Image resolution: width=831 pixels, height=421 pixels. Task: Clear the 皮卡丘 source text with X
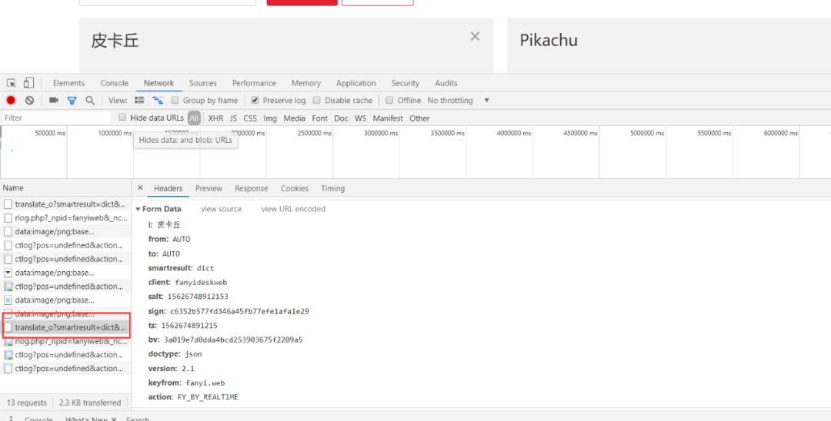coord(475,36)
